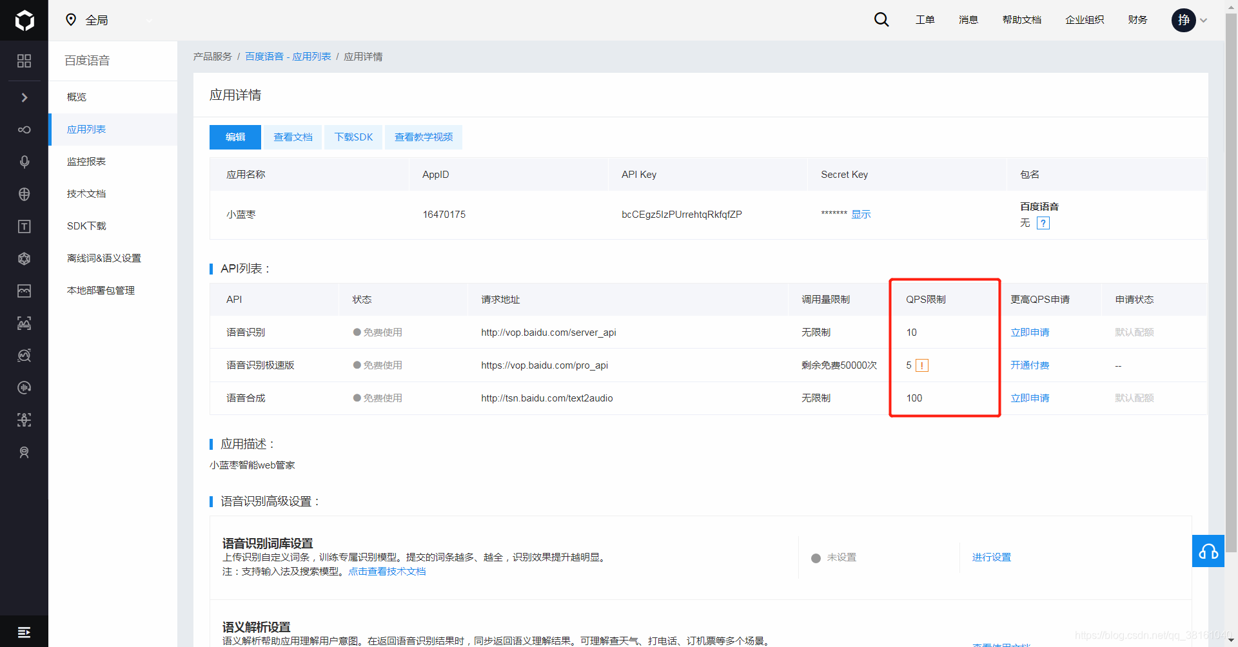The width and height of the screenshot is (1238, 647).
Task: Open the chart search analysis icon
Action: pos(24,355)
